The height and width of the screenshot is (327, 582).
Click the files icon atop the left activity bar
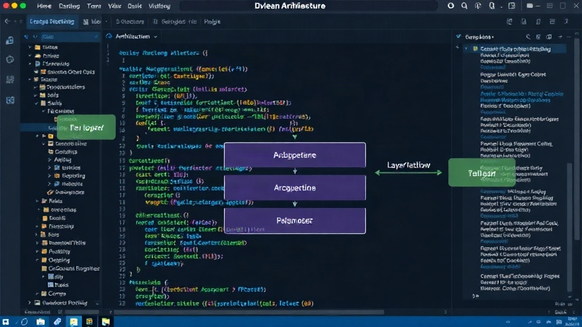[x=10, y=40]
